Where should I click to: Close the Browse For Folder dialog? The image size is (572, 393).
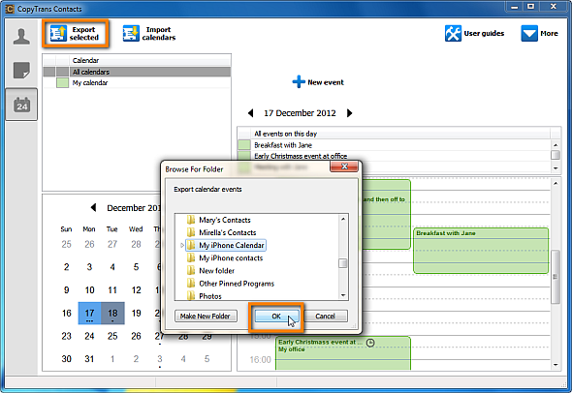point(344,166)
